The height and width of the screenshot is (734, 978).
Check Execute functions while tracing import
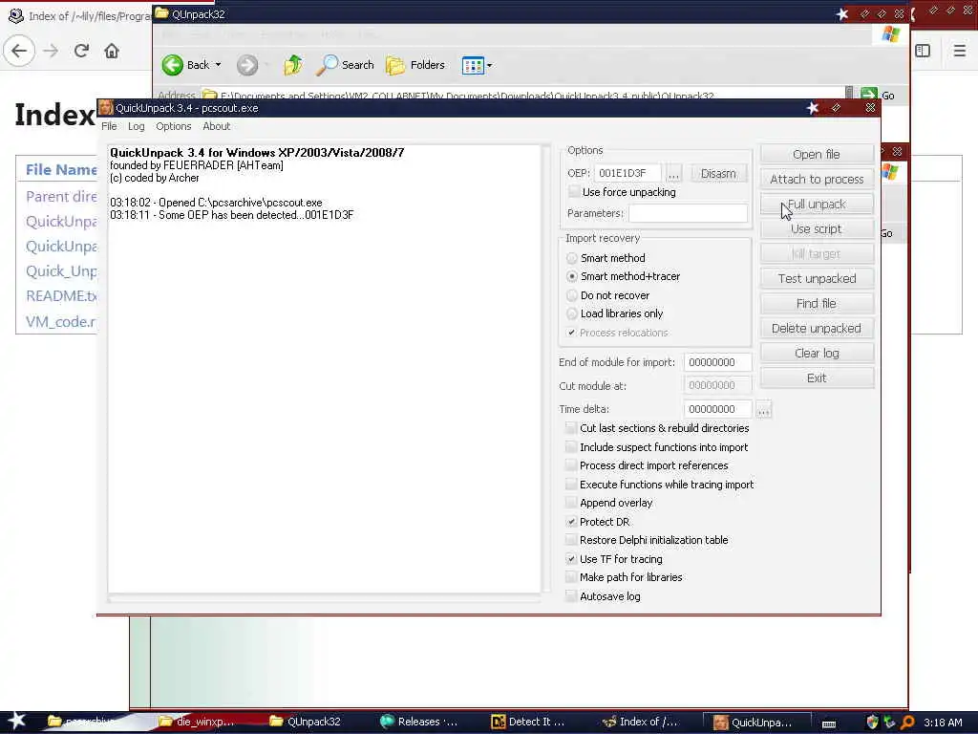(x=571, y=485)
